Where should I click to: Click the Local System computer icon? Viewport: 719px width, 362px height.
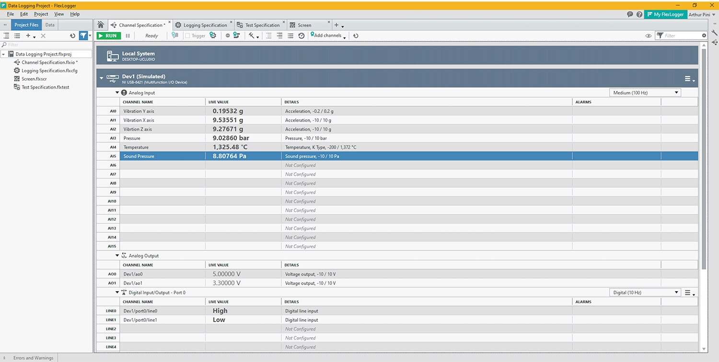pos(113,56)
